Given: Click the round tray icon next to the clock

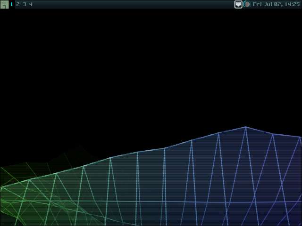Looking at the screenshot, I should [247, 4].
